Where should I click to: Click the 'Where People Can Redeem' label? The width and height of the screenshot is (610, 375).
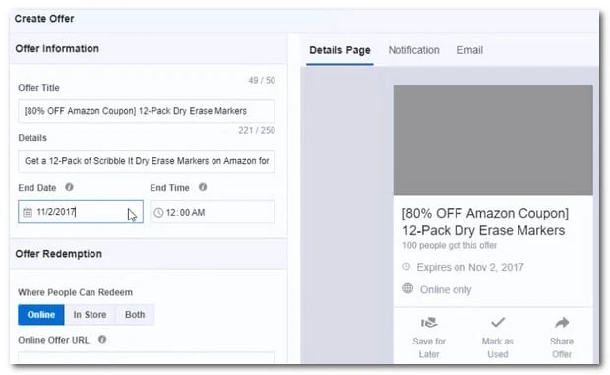pyautogui.click(x=75, y=292)
